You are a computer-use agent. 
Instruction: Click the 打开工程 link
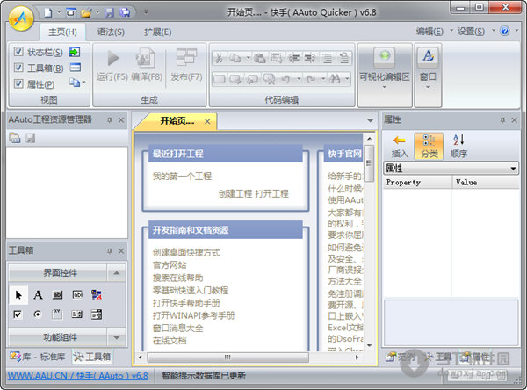click(271, 193)
